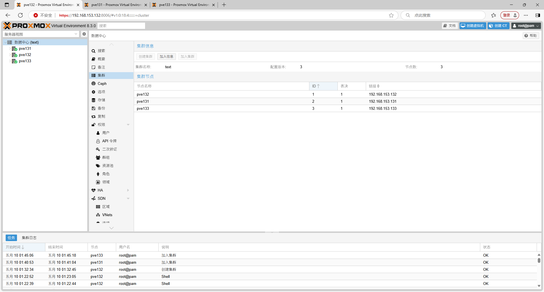
Task: Open the search icon in datacenter menu
Action: pos(93,51)
